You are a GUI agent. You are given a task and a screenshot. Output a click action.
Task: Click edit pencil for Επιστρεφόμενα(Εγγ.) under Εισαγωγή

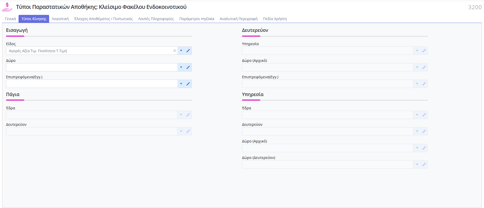click(188, 84)
